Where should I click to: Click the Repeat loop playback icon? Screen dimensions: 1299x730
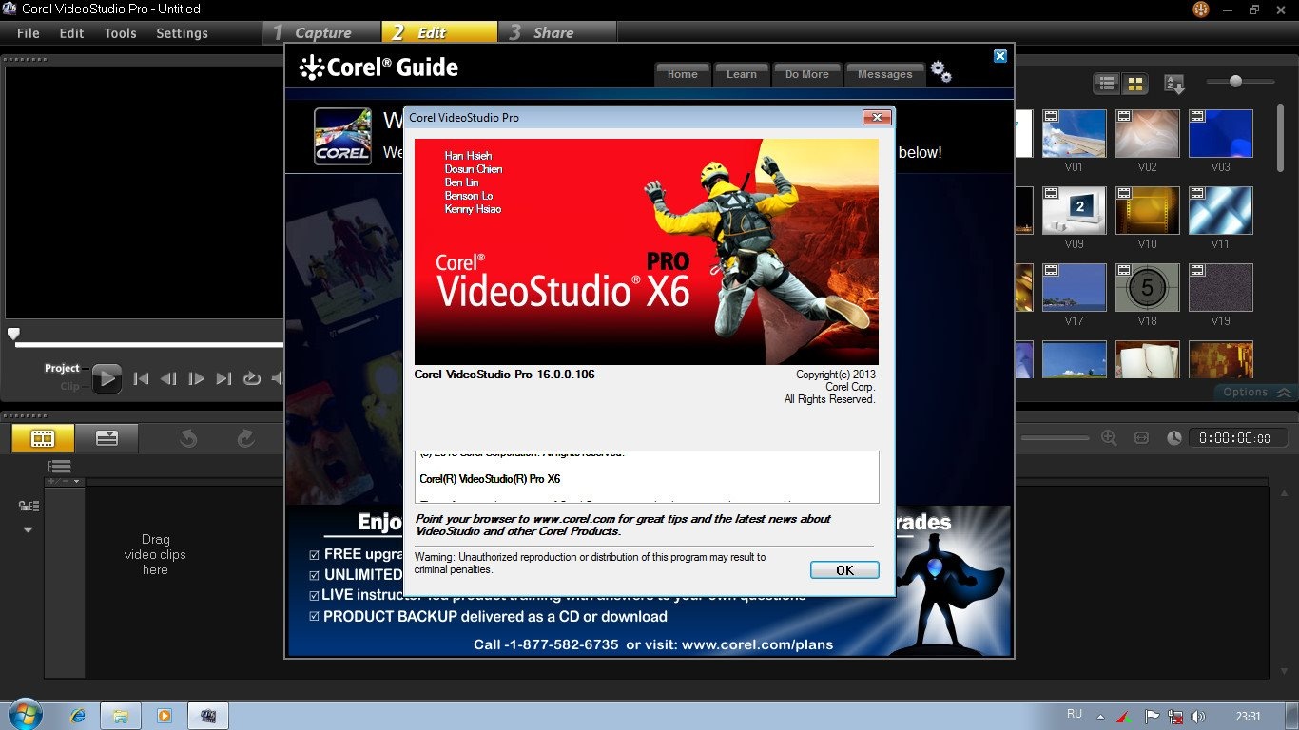coord(251,378)
